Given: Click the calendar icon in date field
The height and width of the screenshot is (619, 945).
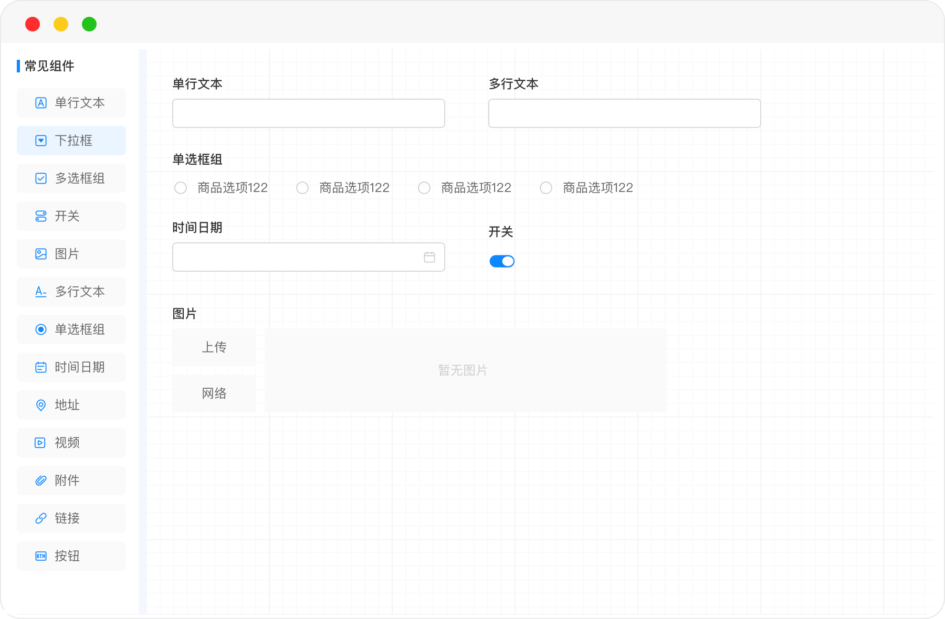Looking at the screenshot, I should (429, 257).
